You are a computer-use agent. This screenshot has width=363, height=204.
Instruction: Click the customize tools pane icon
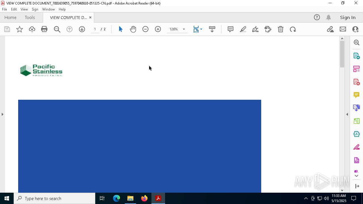point(357,186)
